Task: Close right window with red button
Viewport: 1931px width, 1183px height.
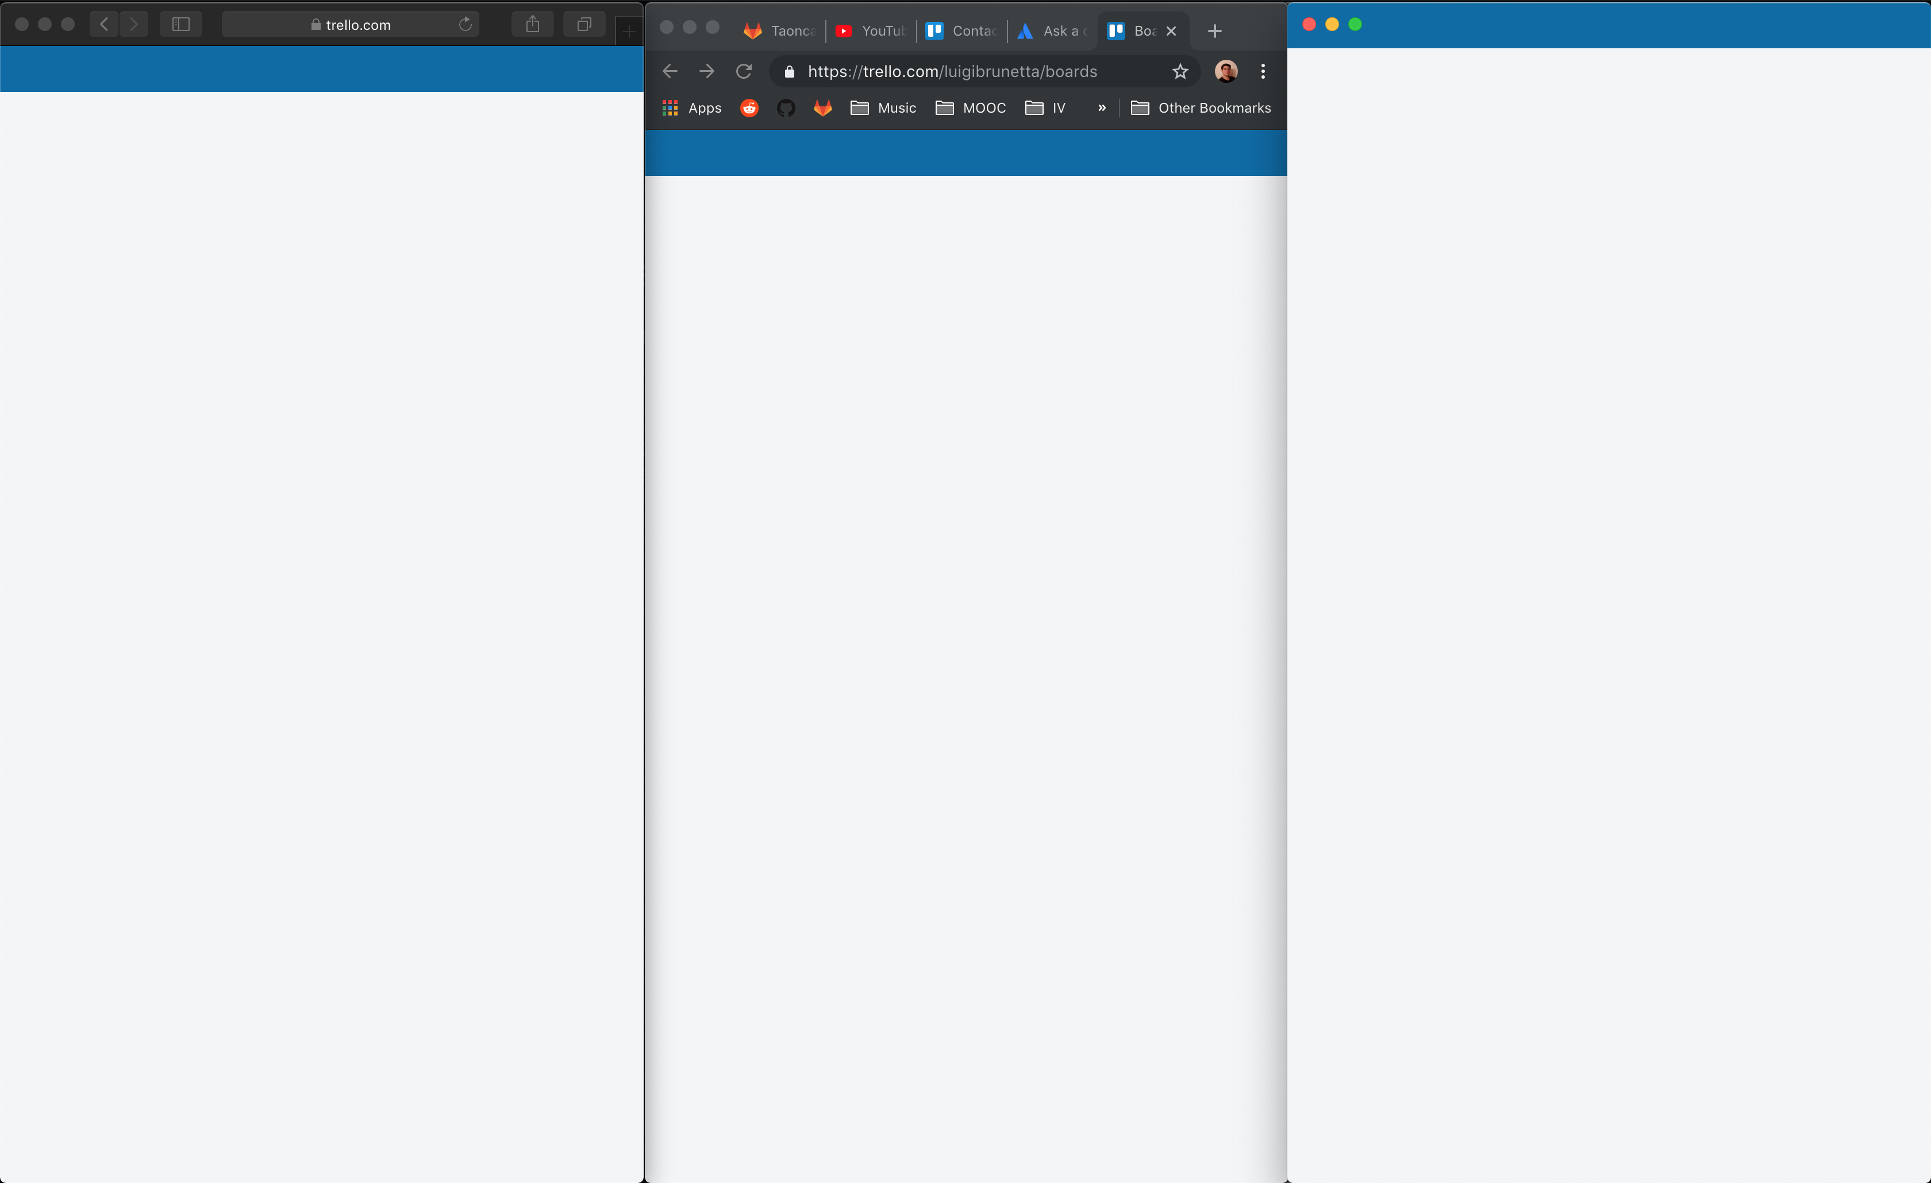Action: (x=1309, y=24)
